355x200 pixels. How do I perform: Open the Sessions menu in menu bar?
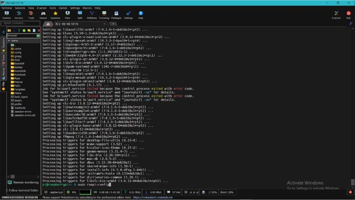[x=20, y=8]
